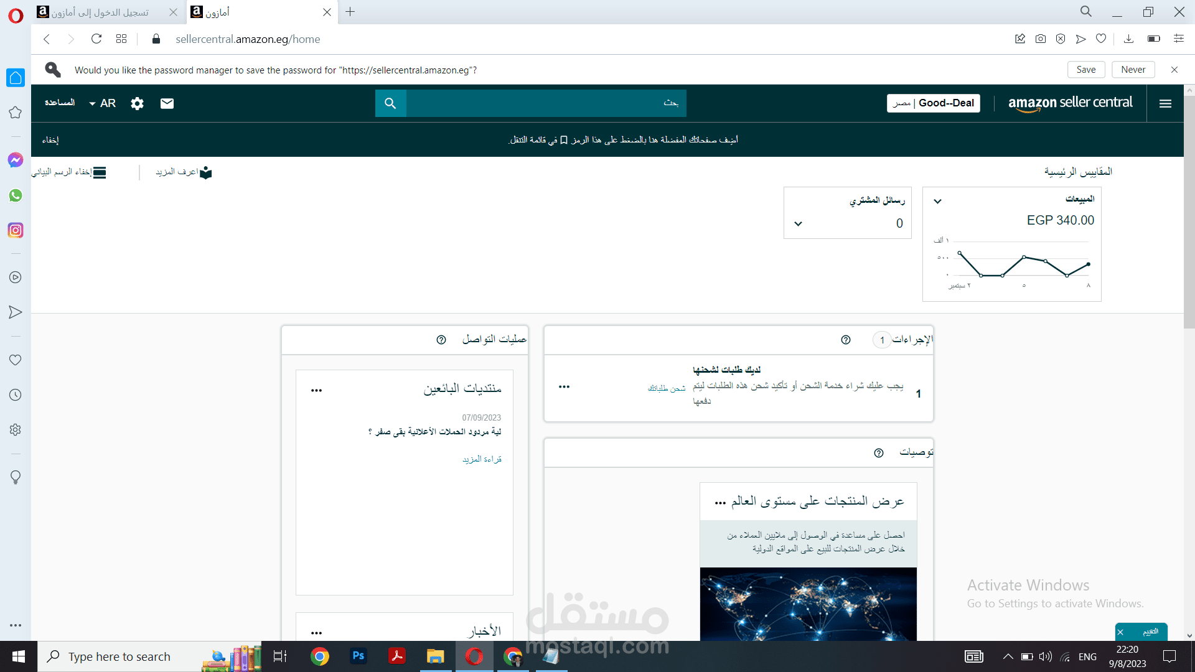The height and width of the screenshot is (672, 1195).
Task: Click the ship your orders link
Action: pyautogui.click(x=667, y=388)
